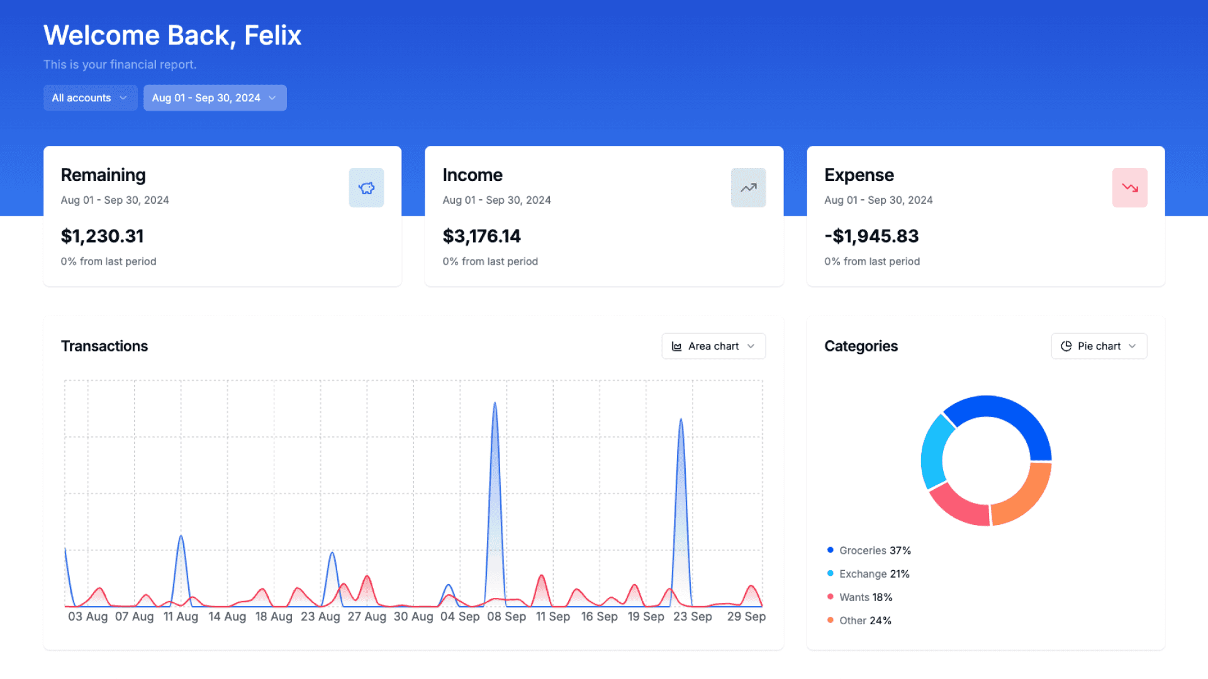
Task: Click the pie icon beside Pie chart label
Action: point(1066,346)
